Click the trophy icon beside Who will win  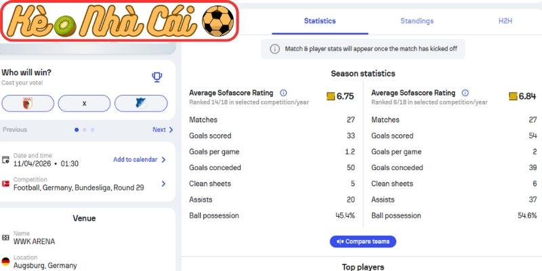click(x=157, y=77)
